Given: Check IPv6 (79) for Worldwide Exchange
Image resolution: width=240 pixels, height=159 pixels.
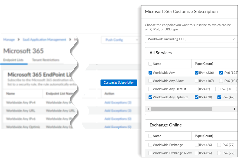Looking at the screenshot, I should tap(219, 145).
